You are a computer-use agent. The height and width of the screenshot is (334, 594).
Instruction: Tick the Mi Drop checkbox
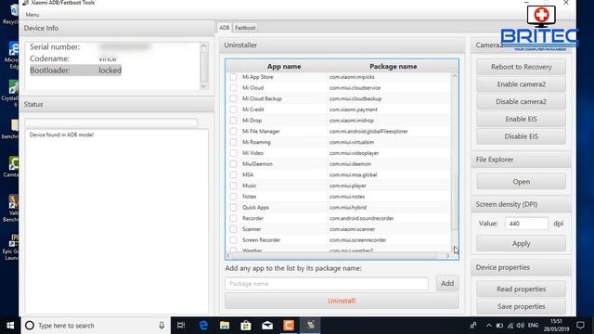point(233,121)
